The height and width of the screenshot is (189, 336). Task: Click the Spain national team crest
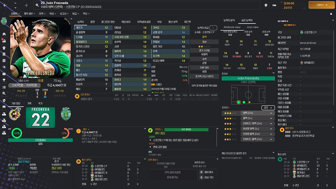15,114
